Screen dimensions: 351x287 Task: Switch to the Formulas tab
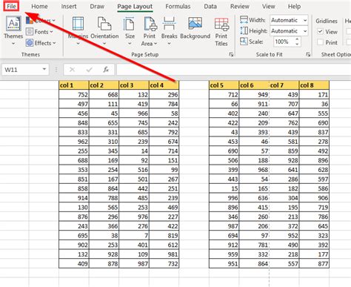tap(178, 7)
